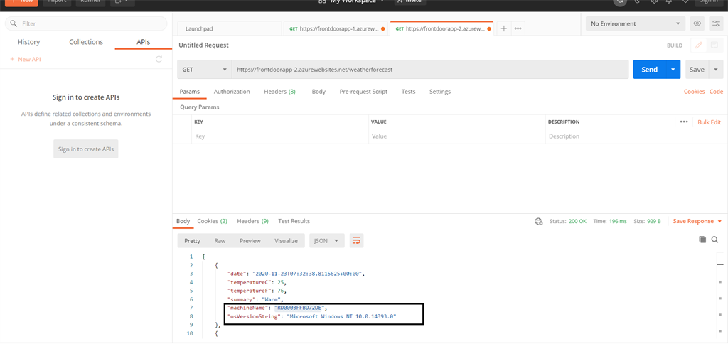Switch to the History sidebar tab
The image size is (728, 344).
tap(28, 42)
